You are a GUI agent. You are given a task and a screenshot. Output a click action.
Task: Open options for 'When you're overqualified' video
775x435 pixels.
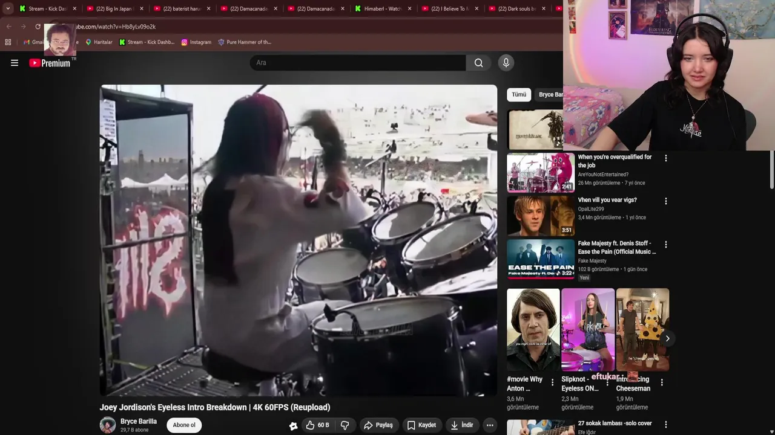(666, 158)
